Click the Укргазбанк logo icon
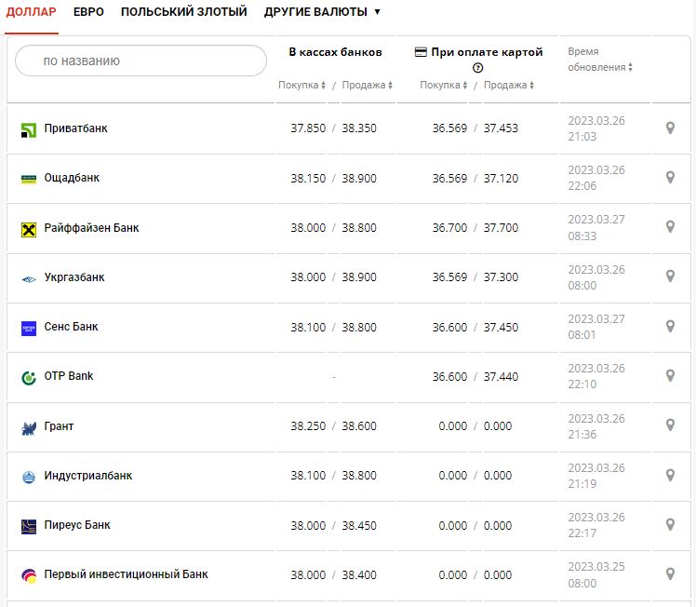The width and height of the screenshot is (696, 607). click(28, 277)
